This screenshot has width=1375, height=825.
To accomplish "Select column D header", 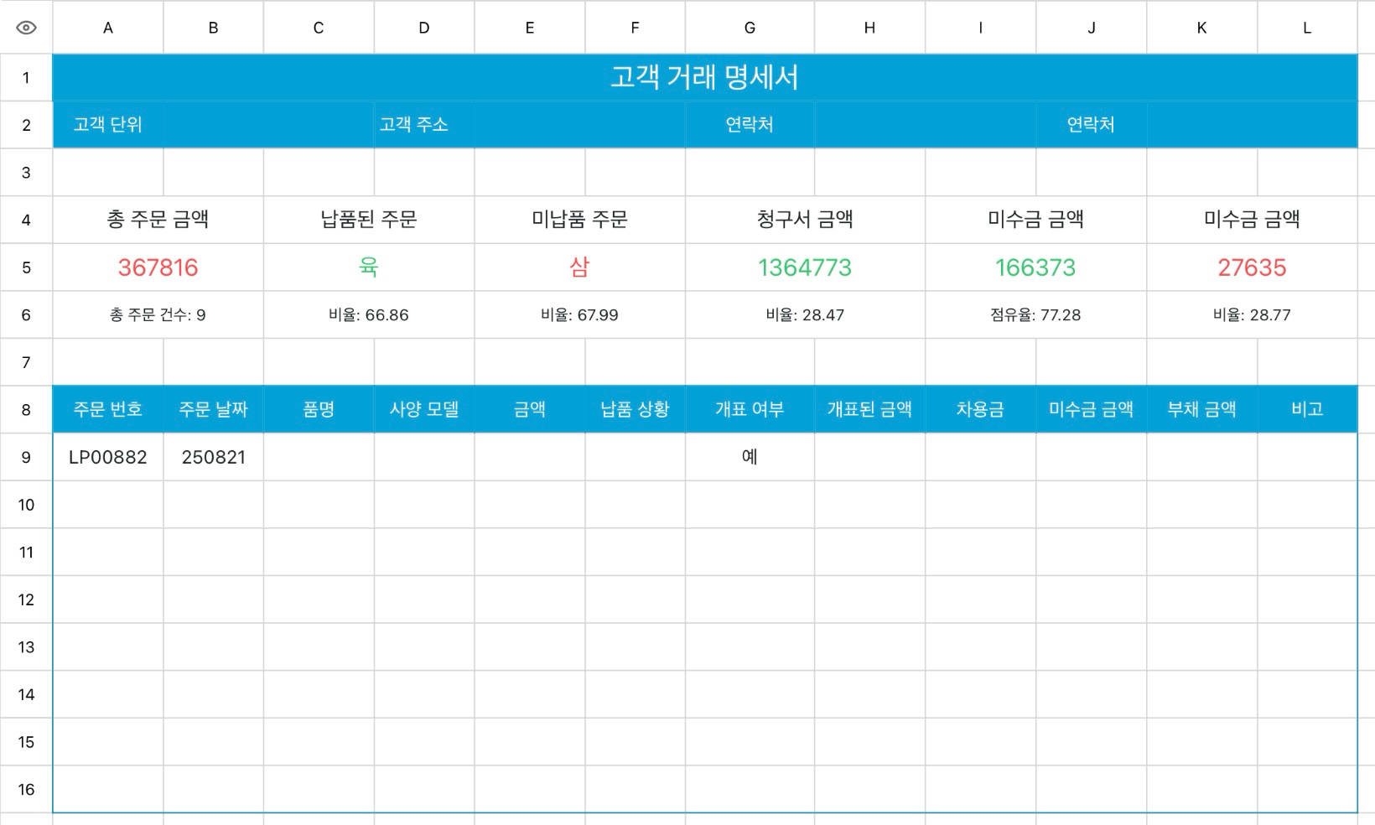I will [x=424, y=28].
